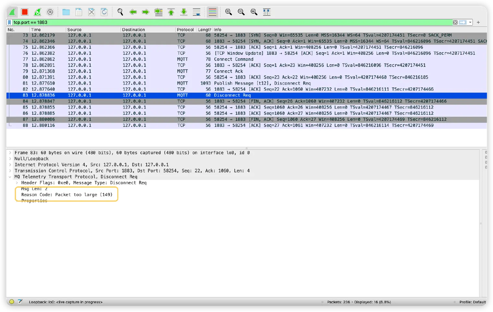Stop the running packet capture
The image size is (493, 312).
25,12
